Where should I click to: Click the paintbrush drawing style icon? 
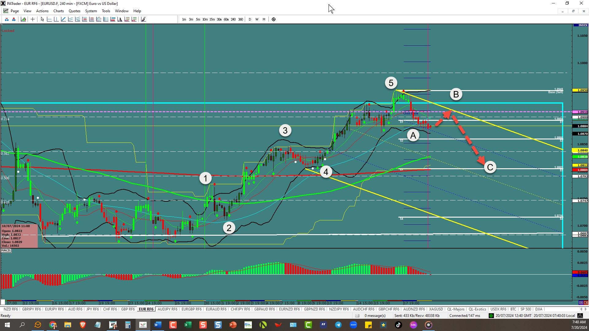pos(143,19)
